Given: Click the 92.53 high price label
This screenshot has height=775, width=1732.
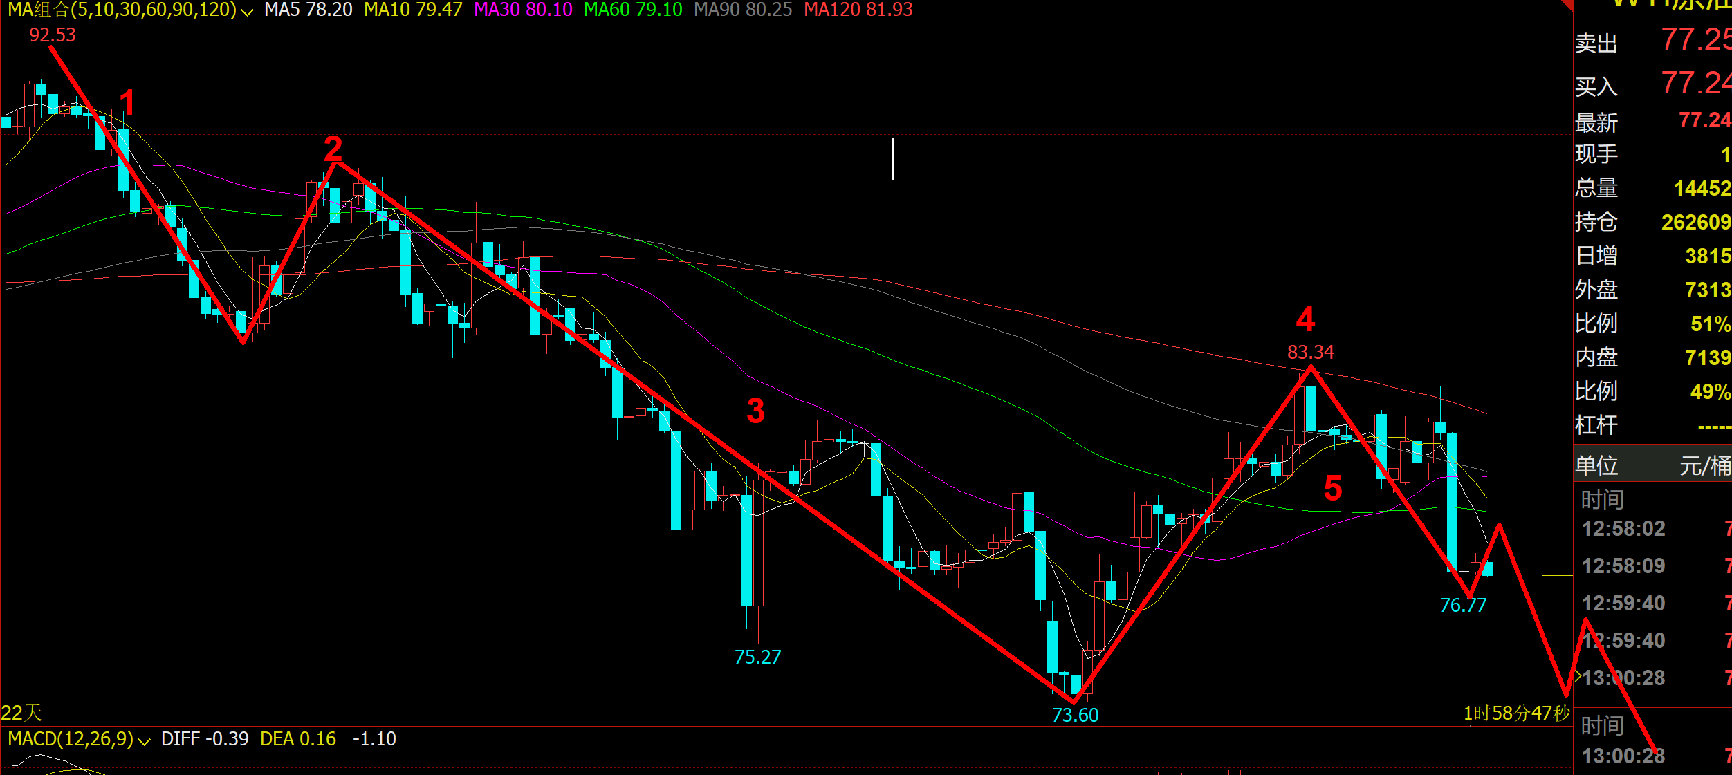Looking at the screenshot, I should (53, 35).
